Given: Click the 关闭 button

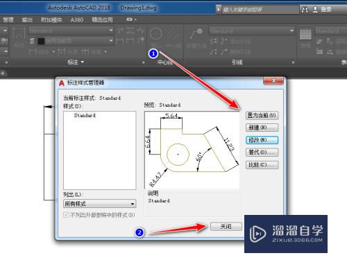Looking at the screenshot, I should (x=226, y=226).
